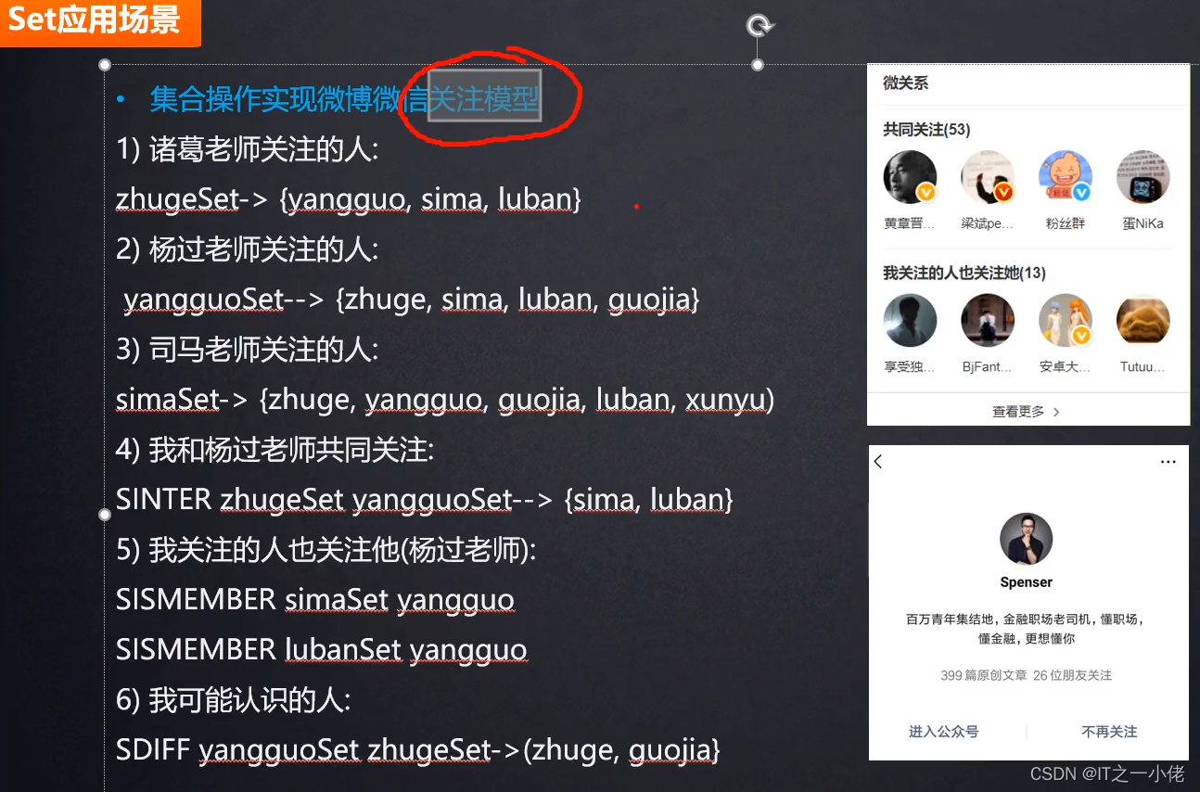Click the 粉丝群 cartoon avatar
Image resolution: width=1200 pixels, height=792 pixels.
[1066, 177]
